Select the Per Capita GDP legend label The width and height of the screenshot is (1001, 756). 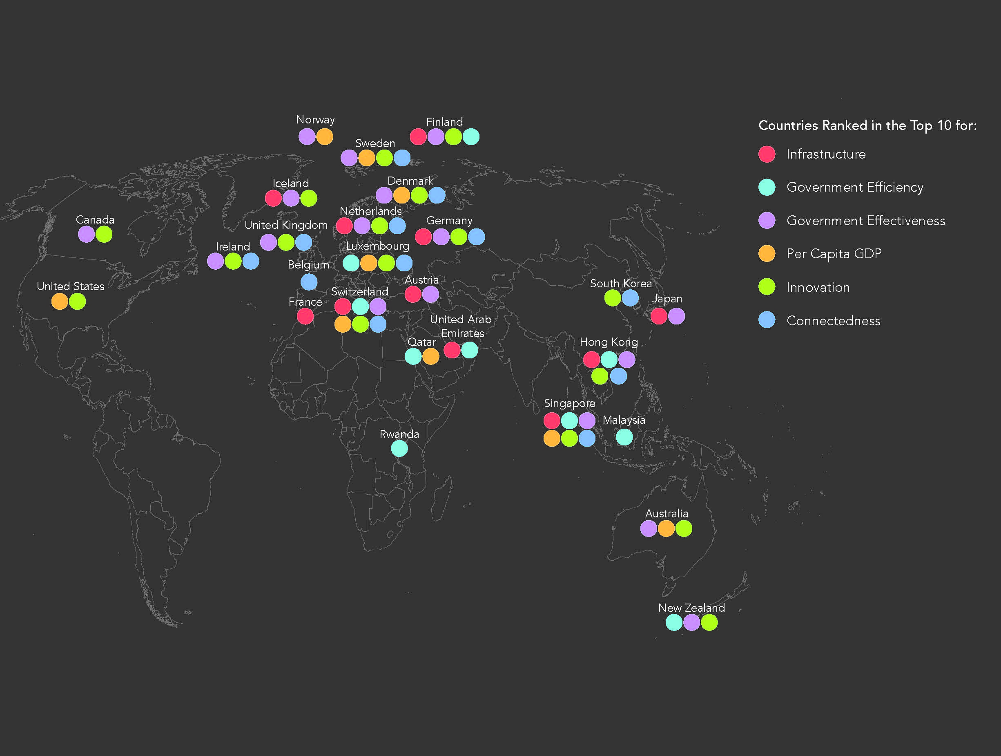(x=834, y=253)
